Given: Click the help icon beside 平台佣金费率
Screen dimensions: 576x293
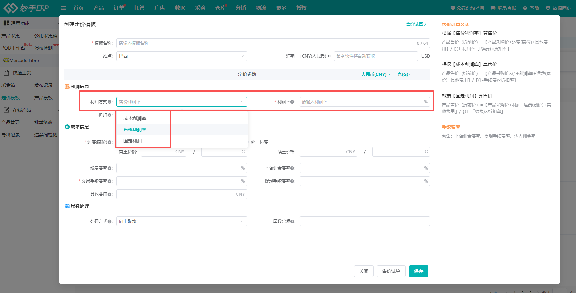Looking at the screenshot, I should 293,168.
